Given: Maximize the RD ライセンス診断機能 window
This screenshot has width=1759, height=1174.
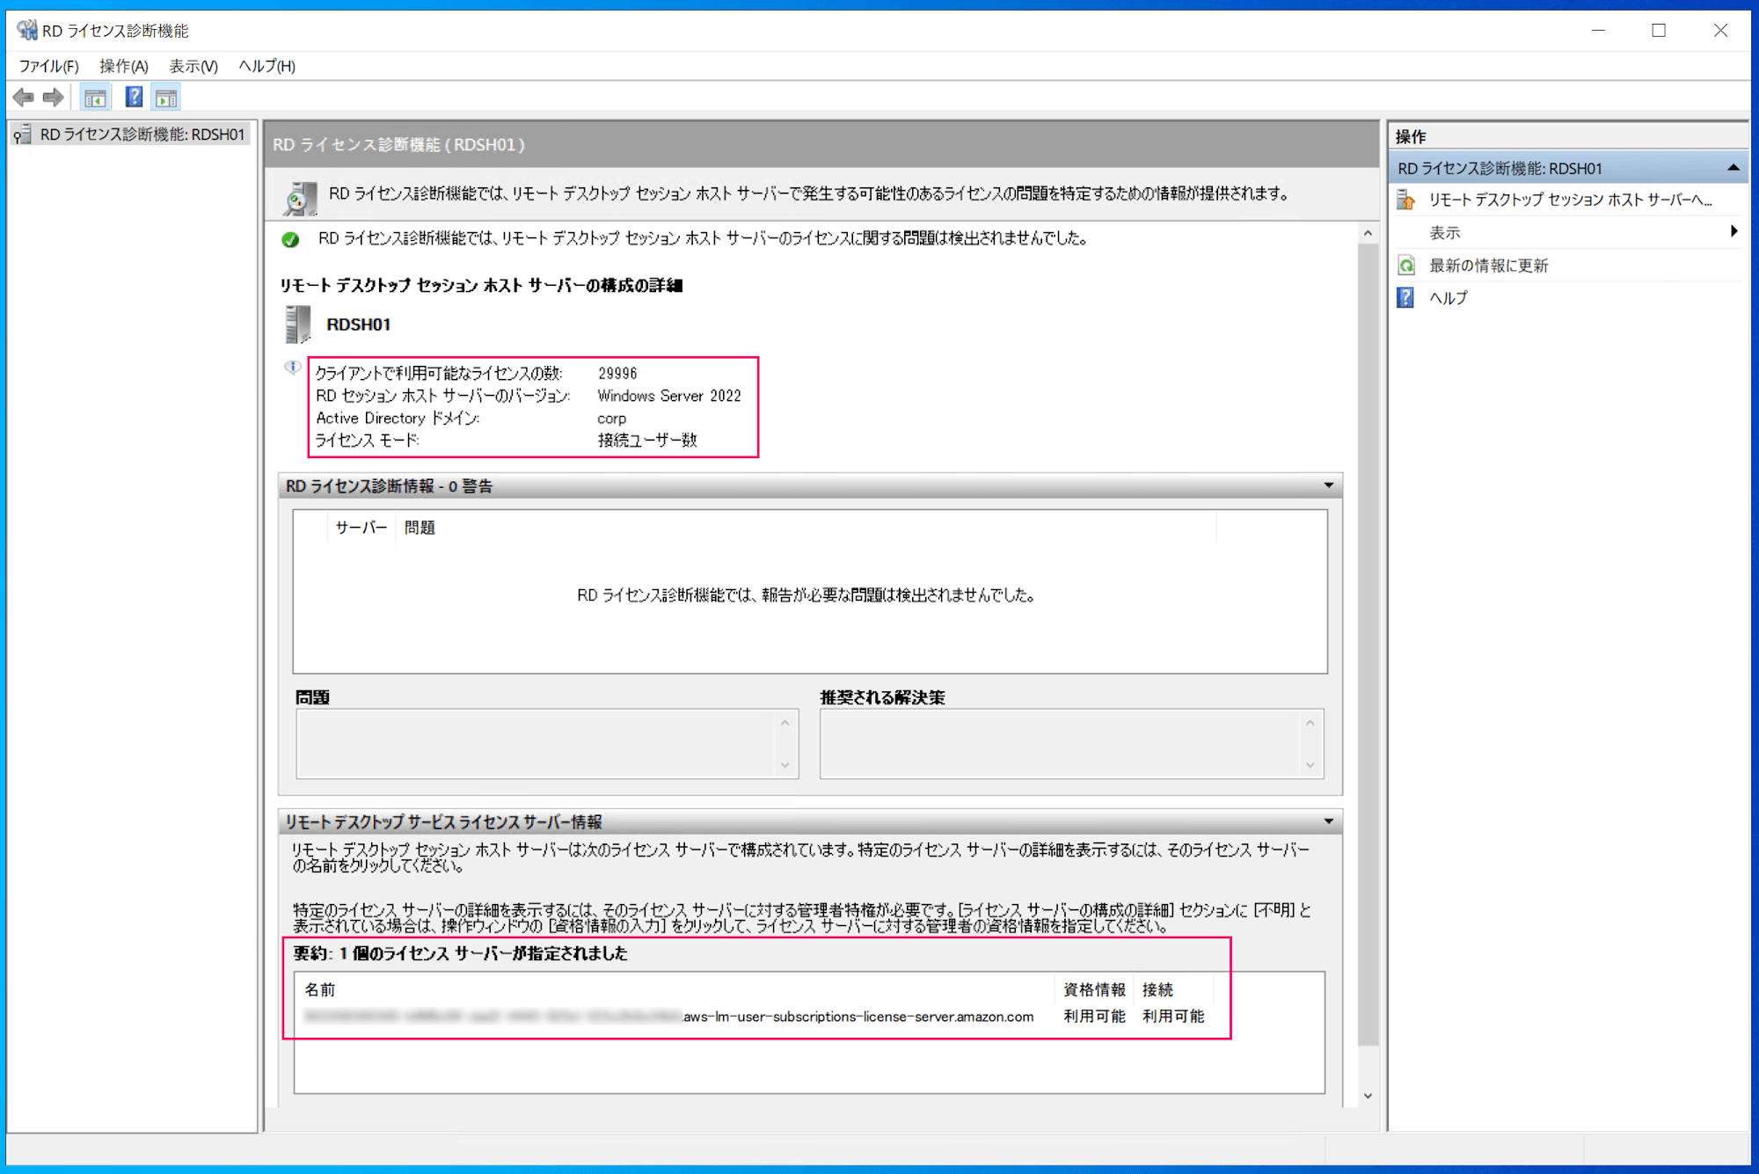Looking at the screenshot, I should [1659, 31].
